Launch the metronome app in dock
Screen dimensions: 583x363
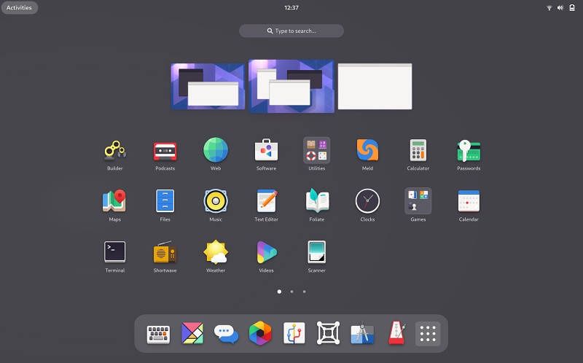pos(396,333)
